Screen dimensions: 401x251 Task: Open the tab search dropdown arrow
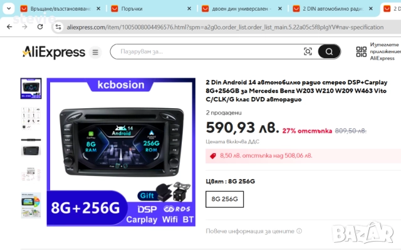coord(9,8)
